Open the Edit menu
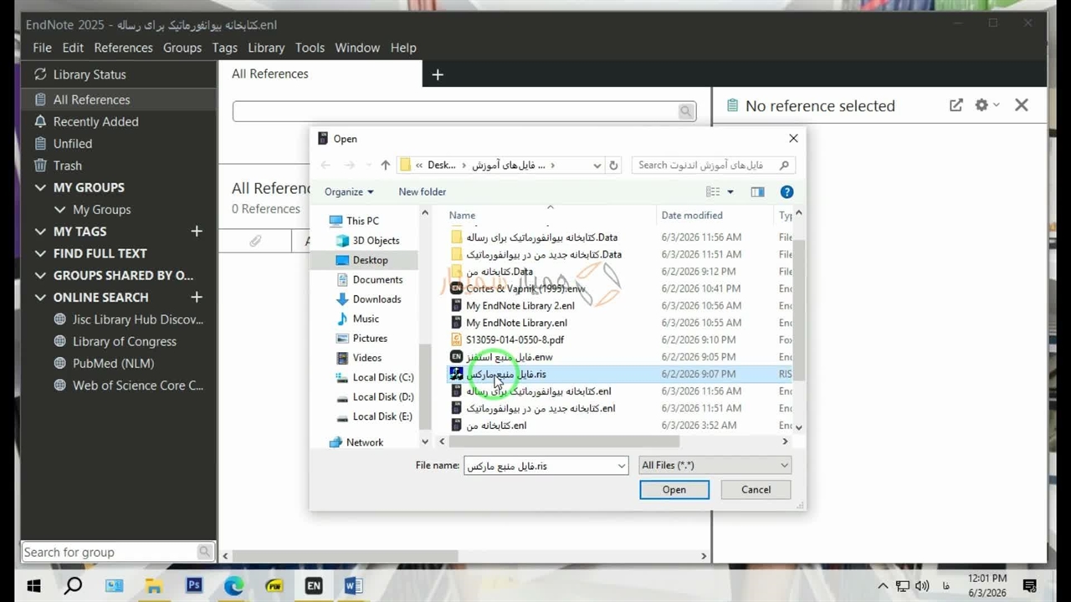This screenshot has width=1071, height=602. (73, 48)
